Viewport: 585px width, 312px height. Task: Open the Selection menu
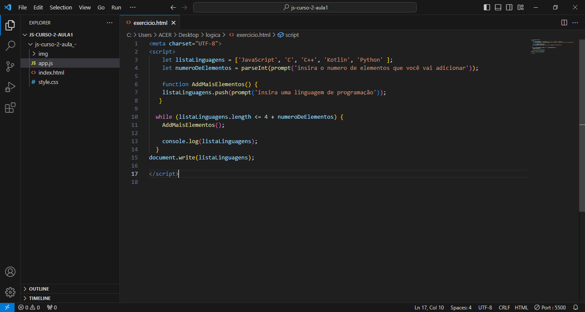coord(61,7)
